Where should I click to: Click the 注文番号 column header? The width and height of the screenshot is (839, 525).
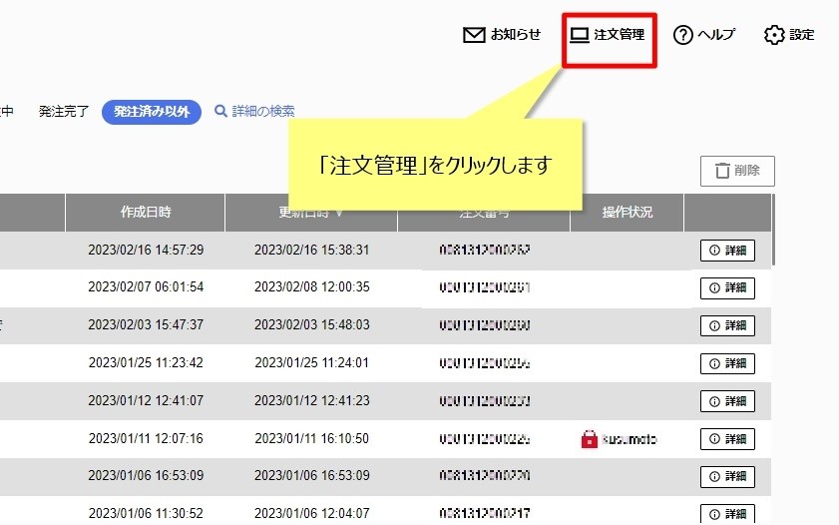484,213
